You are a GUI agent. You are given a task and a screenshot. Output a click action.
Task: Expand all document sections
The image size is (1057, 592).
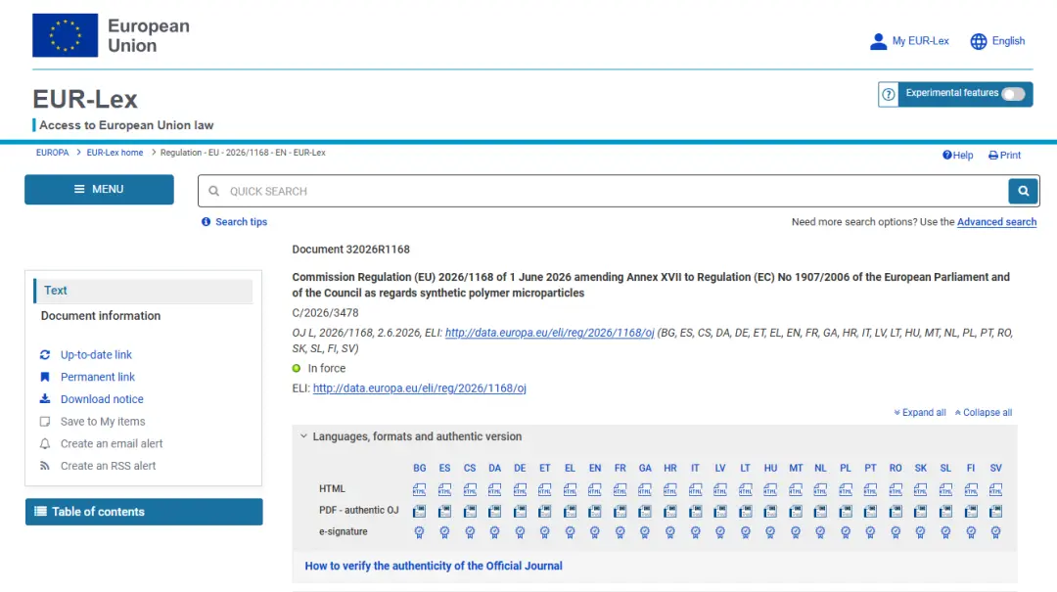pos(919,413)
